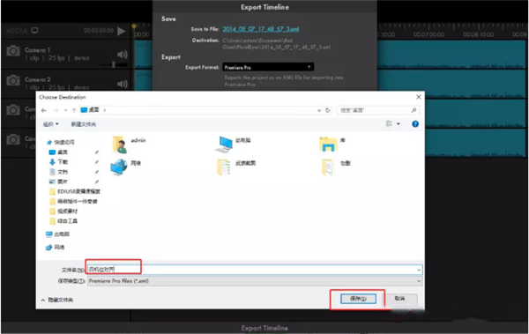
Task: Click the Camera 2 camera icon
Action: coord(13,80)
